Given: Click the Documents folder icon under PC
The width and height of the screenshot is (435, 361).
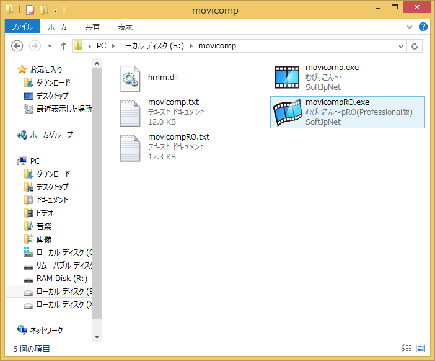Looking at the screenshot, I should point(29,200).
